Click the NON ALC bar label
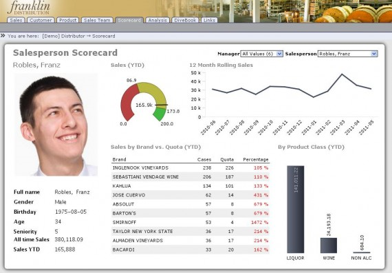This screenshot has width=392, height=273. tap(361, 258)
